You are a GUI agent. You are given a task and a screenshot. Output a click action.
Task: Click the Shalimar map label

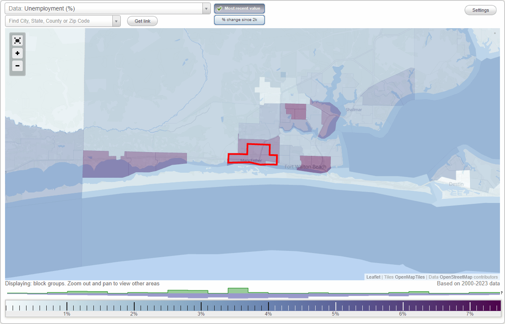point(353,110)
